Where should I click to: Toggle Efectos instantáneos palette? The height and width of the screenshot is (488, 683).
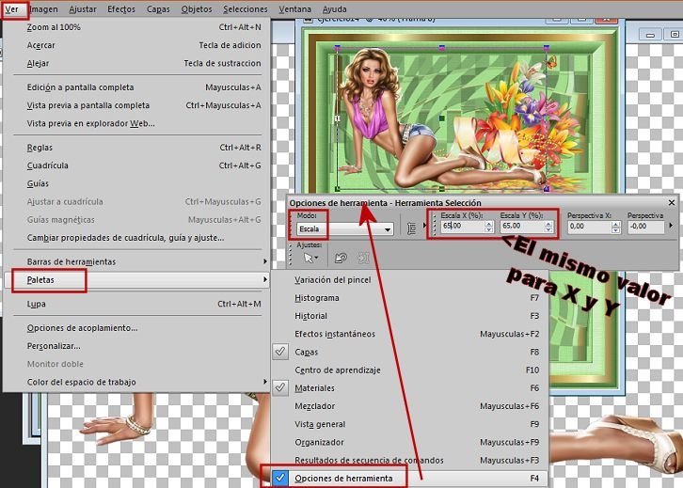(408, 334)
